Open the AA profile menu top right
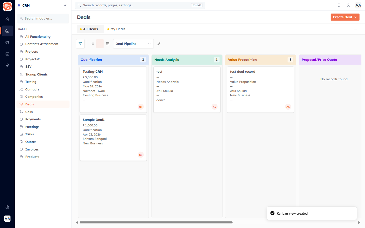 [358, 5]
